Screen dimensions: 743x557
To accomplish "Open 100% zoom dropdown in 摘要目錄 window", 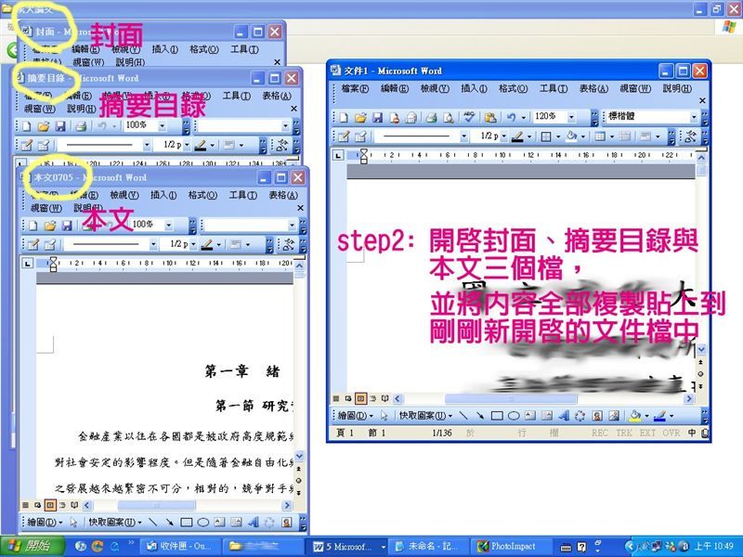I will point(162,126).
